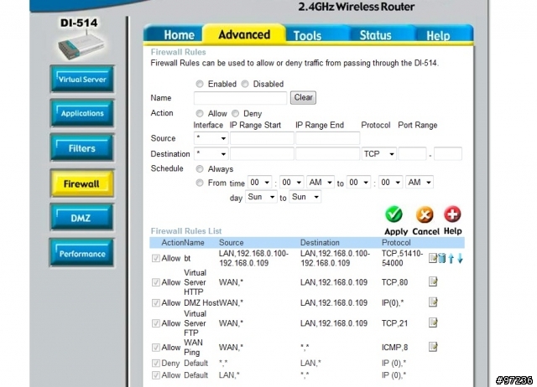Edit the WAN Ping rule

433,347
